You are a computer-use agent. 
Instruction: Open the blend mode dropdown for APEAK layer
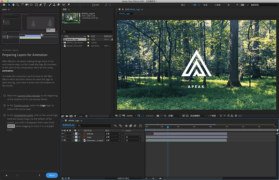click(x=113, y=134)
